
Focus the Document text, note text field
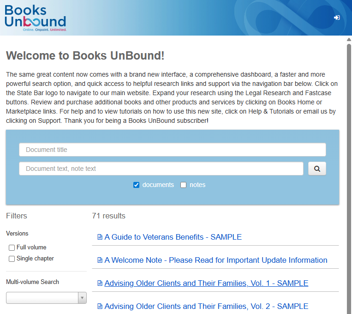click(161, 169)
